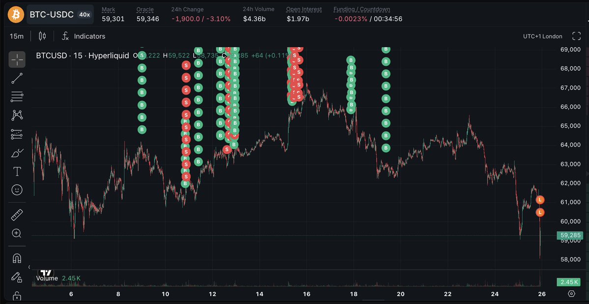Click the green 2.45K volume axis tag
589x304 pixels.
(x=570, y=282)
